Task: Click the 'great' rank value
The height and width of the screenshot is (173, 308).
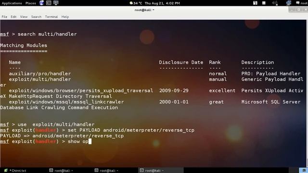Action: click(x=216, y=102)
